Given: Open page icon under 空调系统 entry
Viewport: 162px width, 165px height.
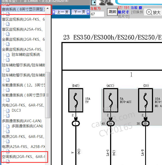Looking at the screenshot, I should click(x=8, y=161).
